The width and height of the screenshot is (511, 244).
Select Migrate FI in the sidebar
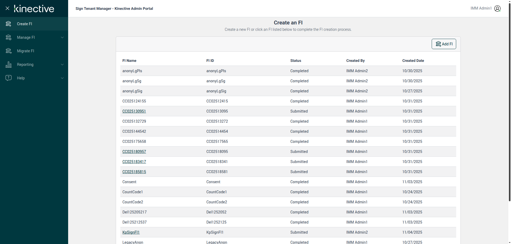point(26,51)
